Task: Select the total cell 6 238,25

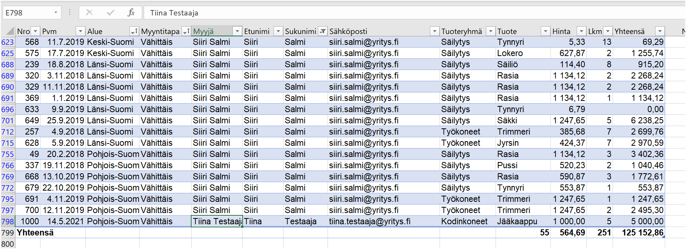Action: click(638, 121)
